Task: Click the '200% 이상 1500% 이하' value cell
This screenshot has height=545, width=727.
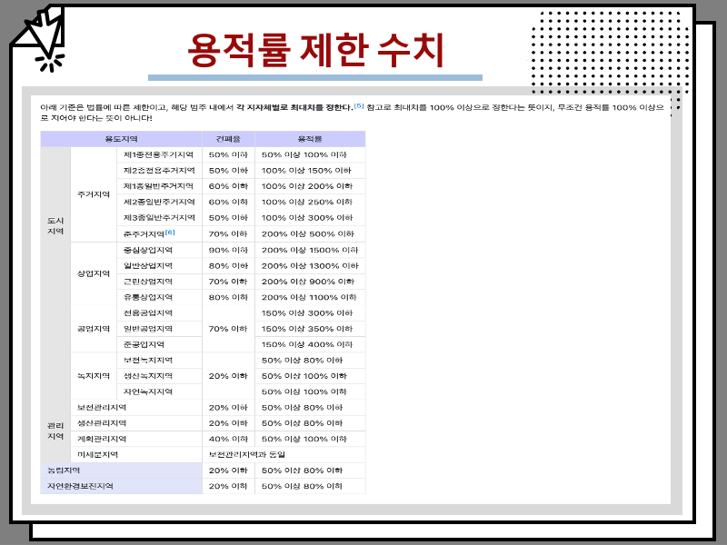Action: [x=310, y=250]
